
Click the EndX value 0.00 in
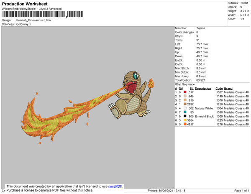(200, 60)
